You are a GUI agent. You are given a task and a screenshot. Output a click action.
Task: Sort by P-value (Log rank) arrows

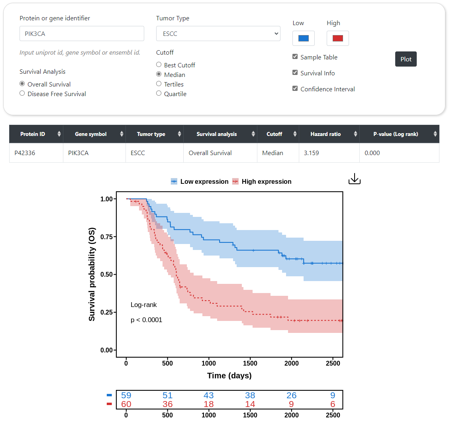(x=435, y=134)
